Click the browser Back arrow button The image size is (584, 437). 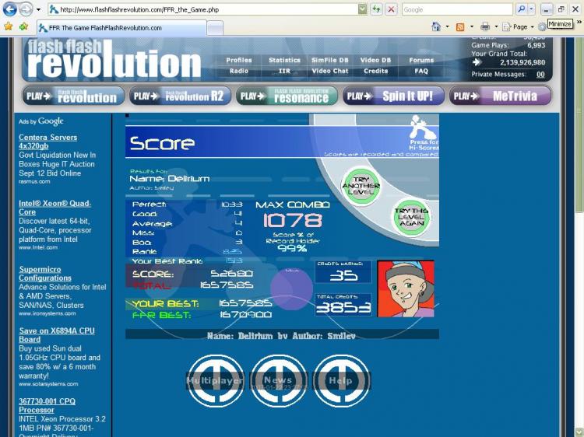point(10,9)
